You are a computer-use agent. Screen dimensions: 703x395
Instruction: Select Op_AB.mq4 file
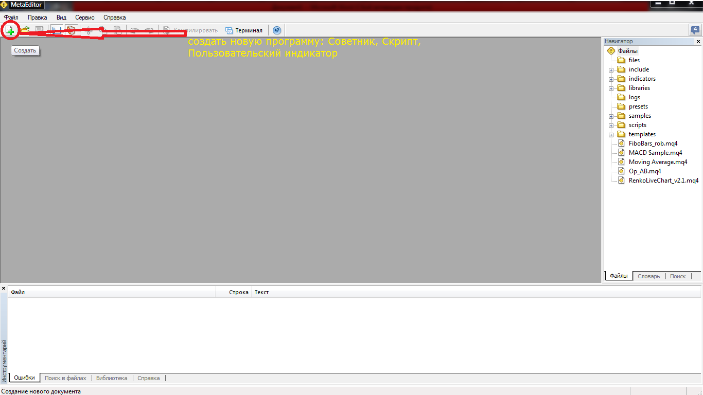click(645, 171)
